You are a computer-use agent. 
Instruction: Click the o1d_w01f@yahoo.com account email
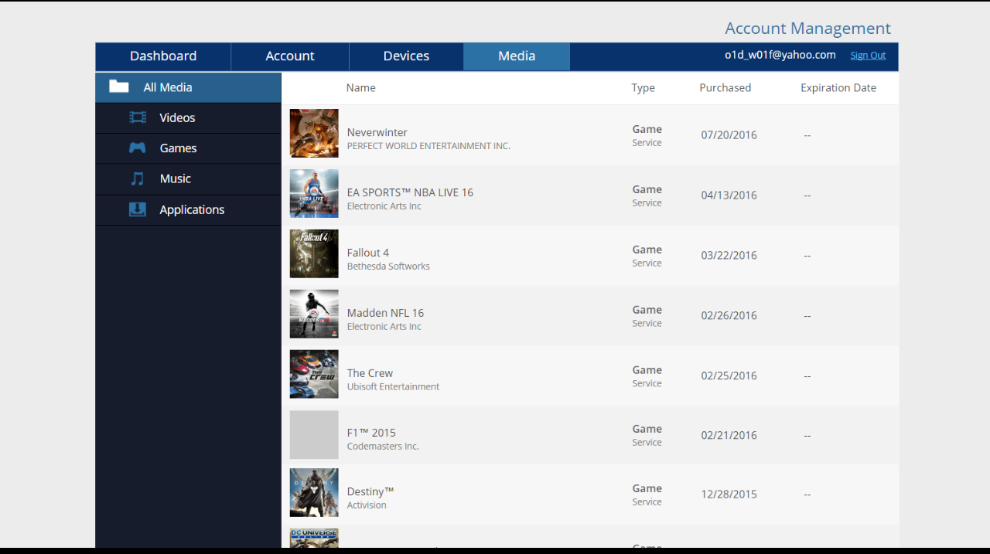click(780, 55)
